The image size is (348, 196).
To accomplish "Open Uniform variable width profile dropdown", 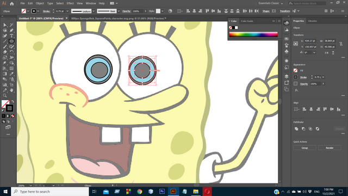I will coord(94,11).
